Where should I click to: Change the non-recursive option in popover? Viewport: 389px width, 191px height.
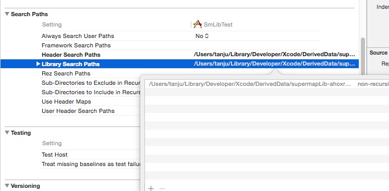[x=373, y=84]
